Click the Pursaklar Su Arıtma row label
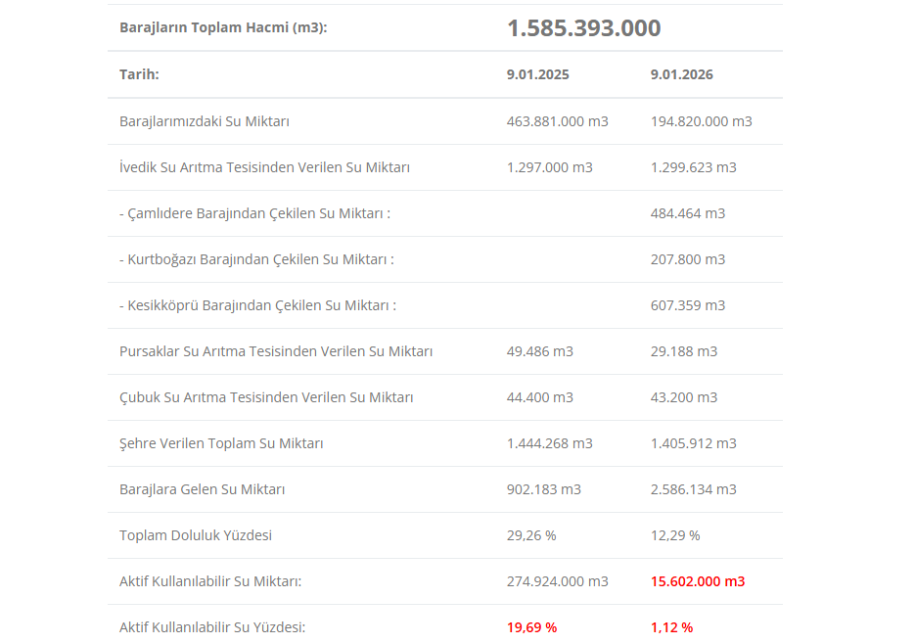Screen dimensions: 915x644 [276, 351]
